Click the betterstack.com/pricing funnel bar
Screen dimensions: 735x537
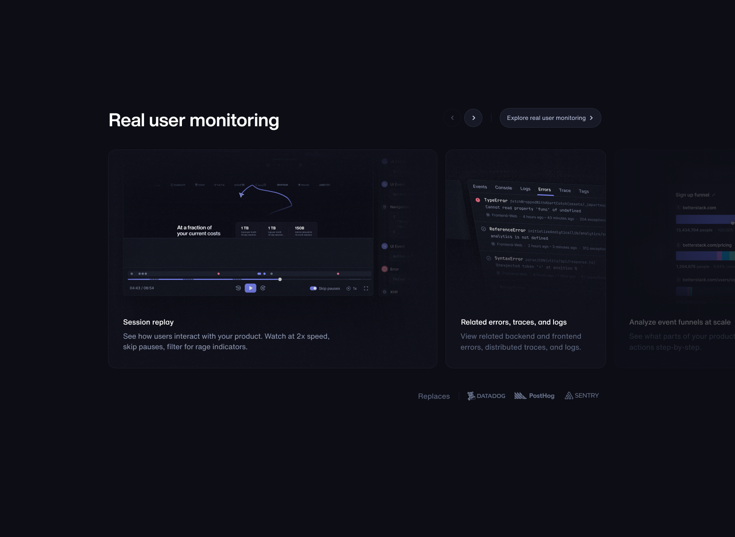(705, 256)
